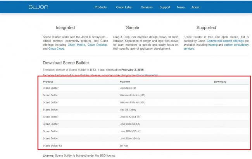Viewport: 252px width, 159px height.
Task: Select the Linux Deb (32-bit) cell
Action: pos(129,138)
